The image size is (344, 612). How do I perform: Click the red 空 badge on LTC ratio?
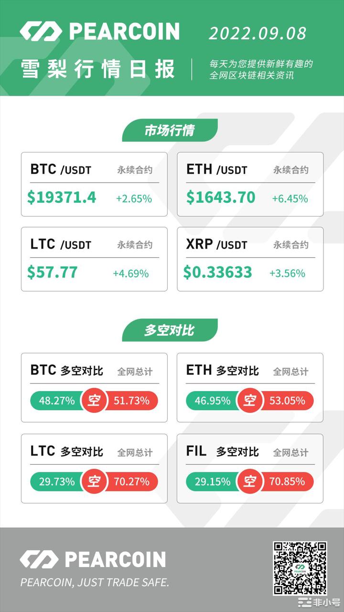[94, 481]
